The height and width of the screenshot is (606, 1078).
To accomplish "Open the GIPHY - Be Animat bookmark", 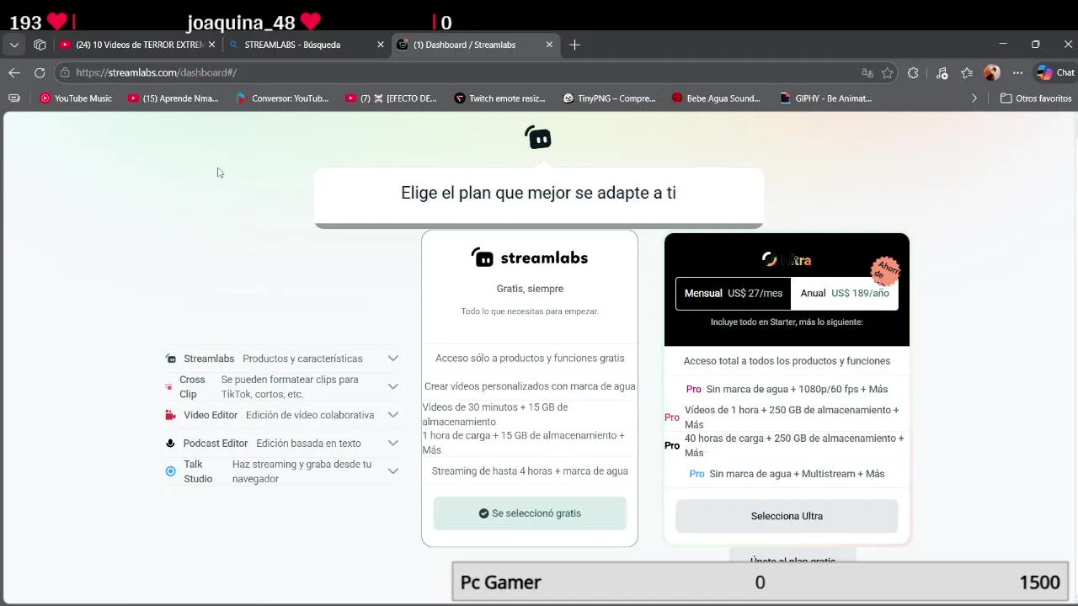I will pyautogui.click(x=826, y=98).
